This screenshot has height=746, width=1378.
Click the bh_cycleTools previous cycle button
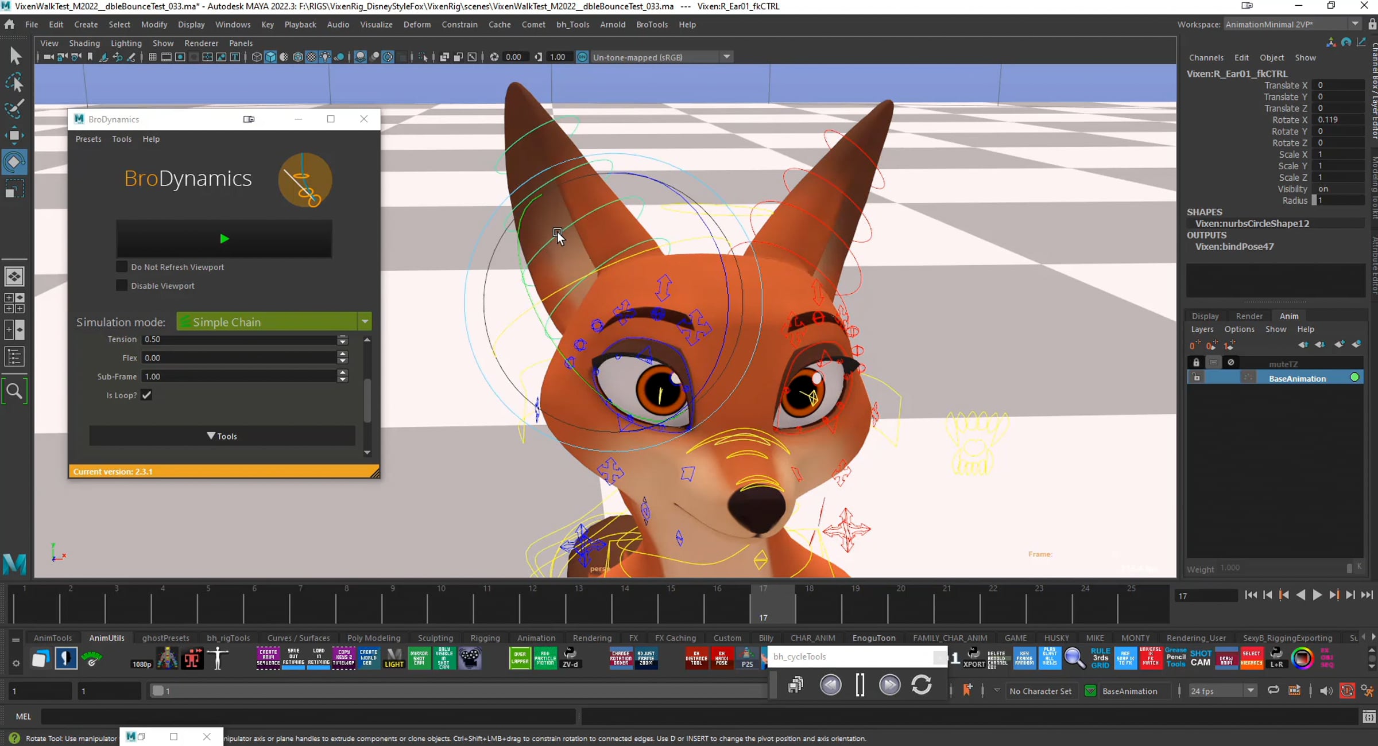830,685
